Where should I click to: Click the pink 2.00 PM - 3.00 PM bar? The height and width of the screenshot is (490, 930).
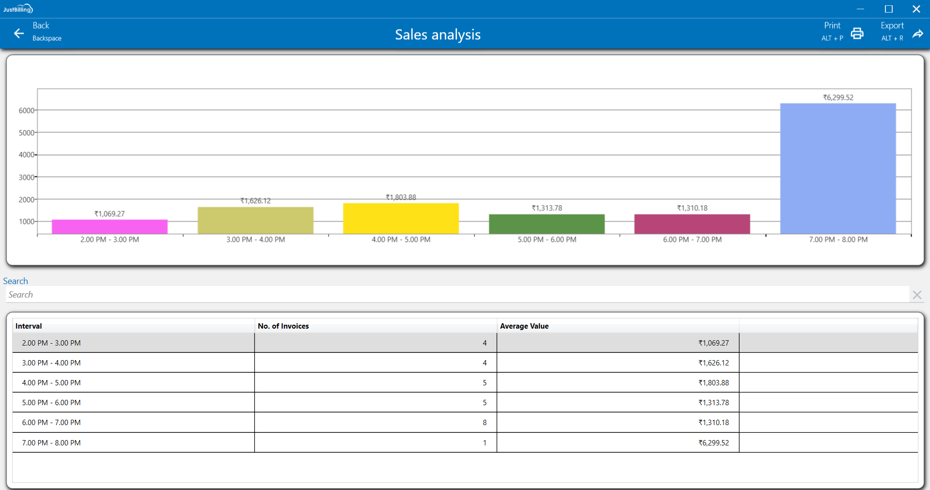point(110,227)
